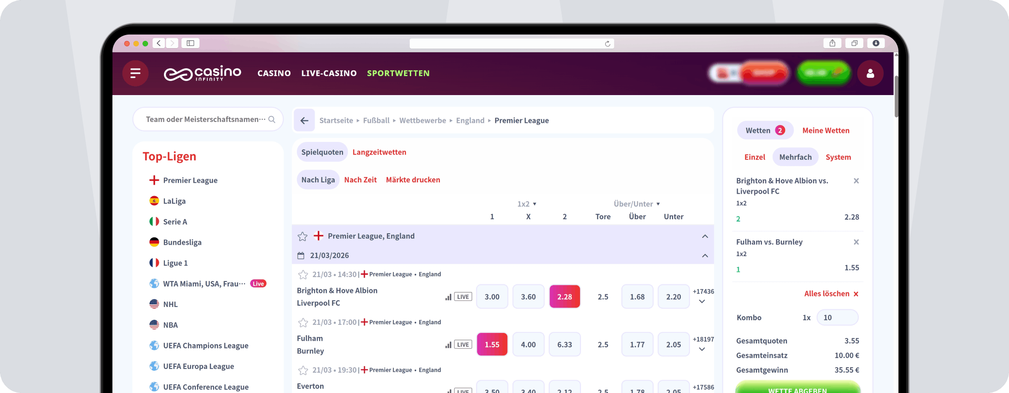Star the Fulham vs Burnley match

click(x=303, y=322)
